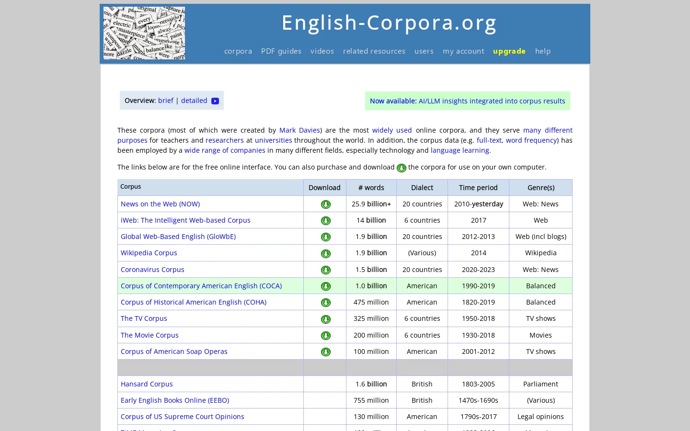Click the word-collage site logo image
This screenshot has height=431, width=690.
tap(144, 33)
